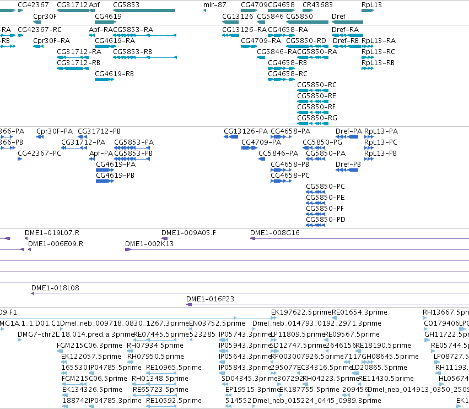Click protein label RpL13-PA

click(381, 131)
